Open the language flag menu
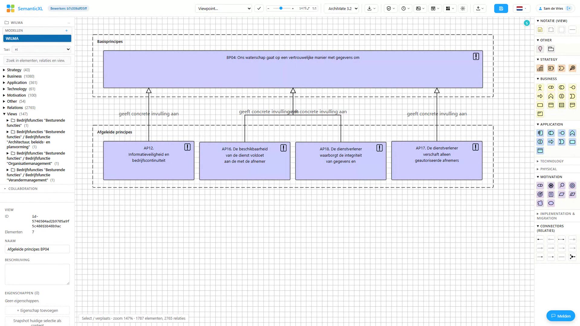580x326 pixels. 521,8
